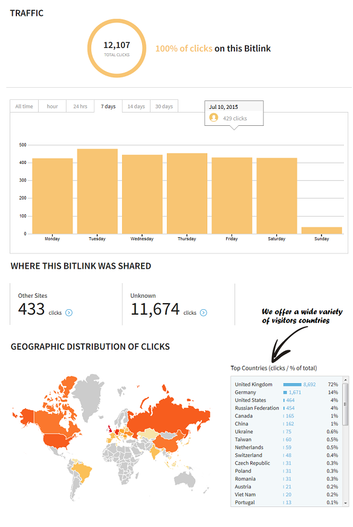The image size is (353, 527).
Task: Click '14%' Germany percentage
Action: point(333,392)
